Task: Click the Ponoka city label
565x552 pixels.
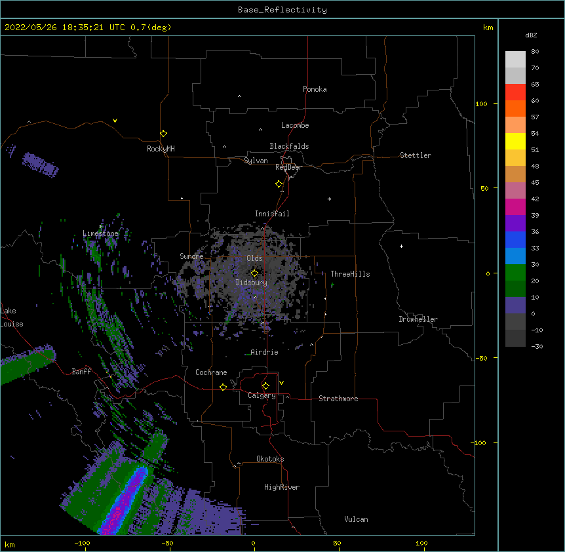Action: [x=315, y=89]
